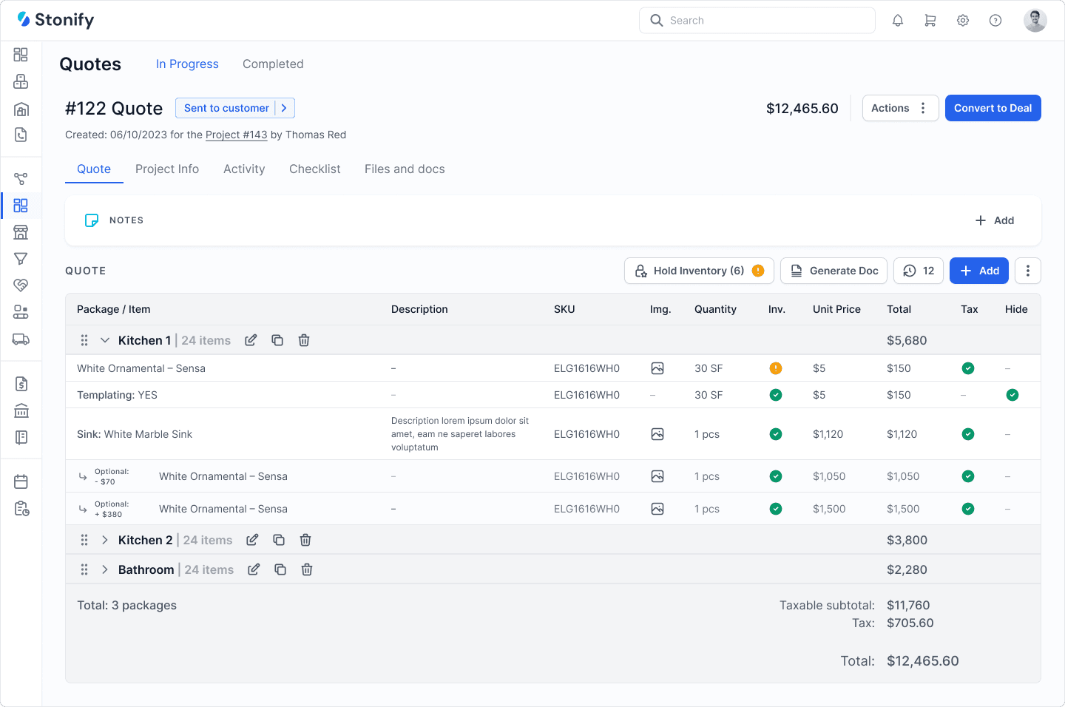Image resolution: width=1065 pixels, height=707 pixels.
Task: Toggle the hide checkmark on Templating row
Action: coord(1012,395)
